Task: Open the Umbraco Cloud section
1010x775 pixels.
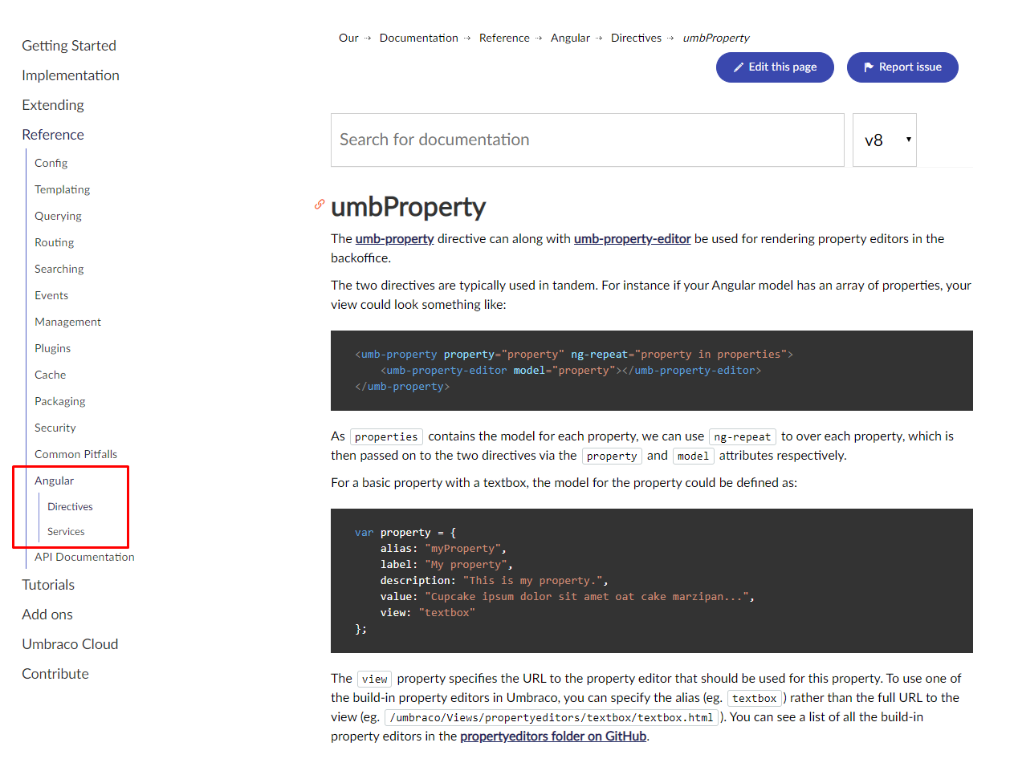Action: point(70,643)
